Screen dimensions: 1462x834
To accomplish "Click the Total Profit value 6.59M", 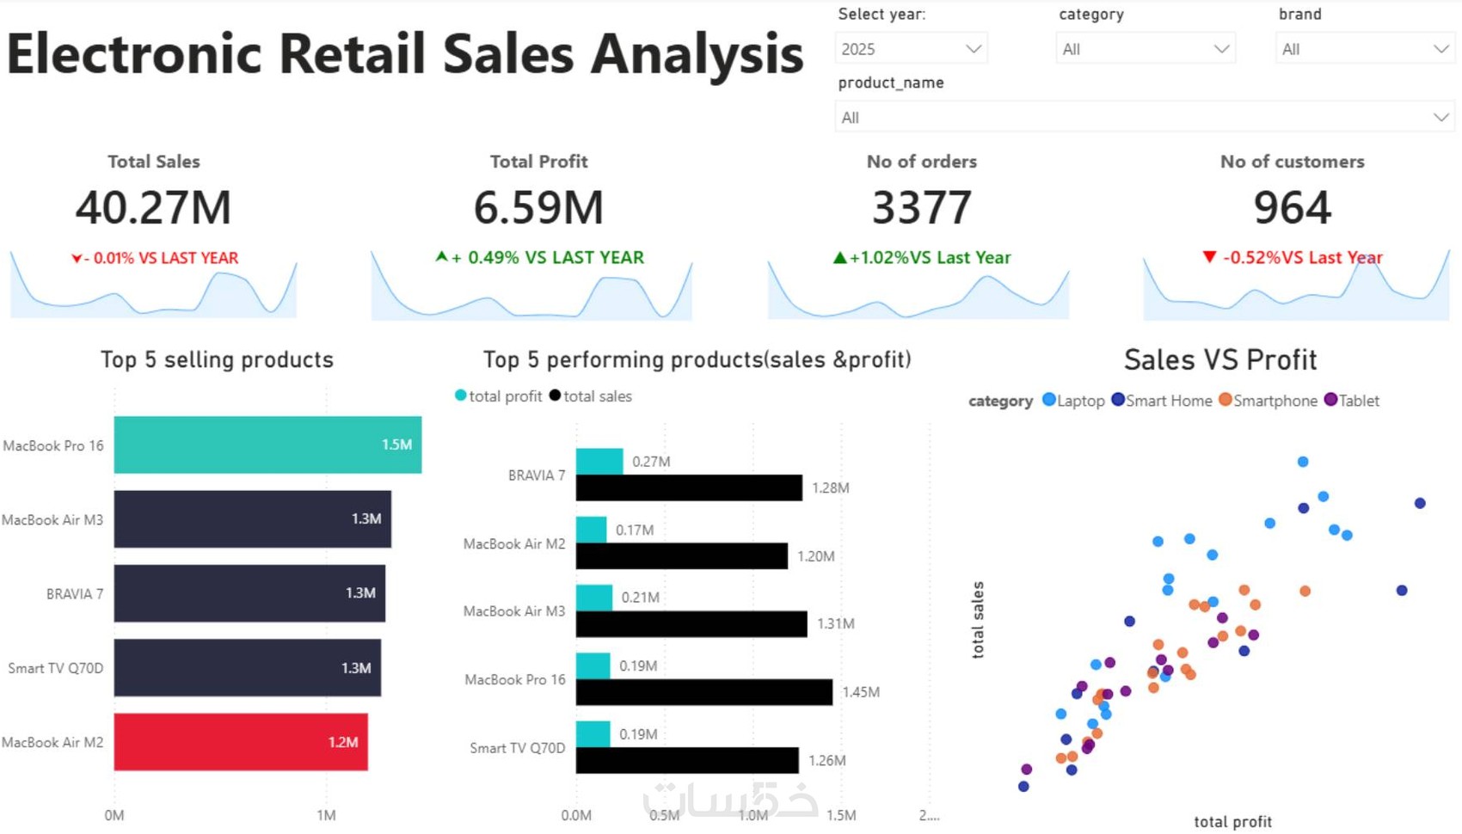I will [x=538, y=207].
